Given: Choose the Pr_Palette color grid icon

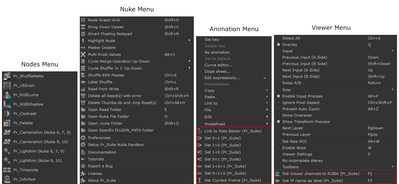Looking at the screenshot, I should 7,123.
